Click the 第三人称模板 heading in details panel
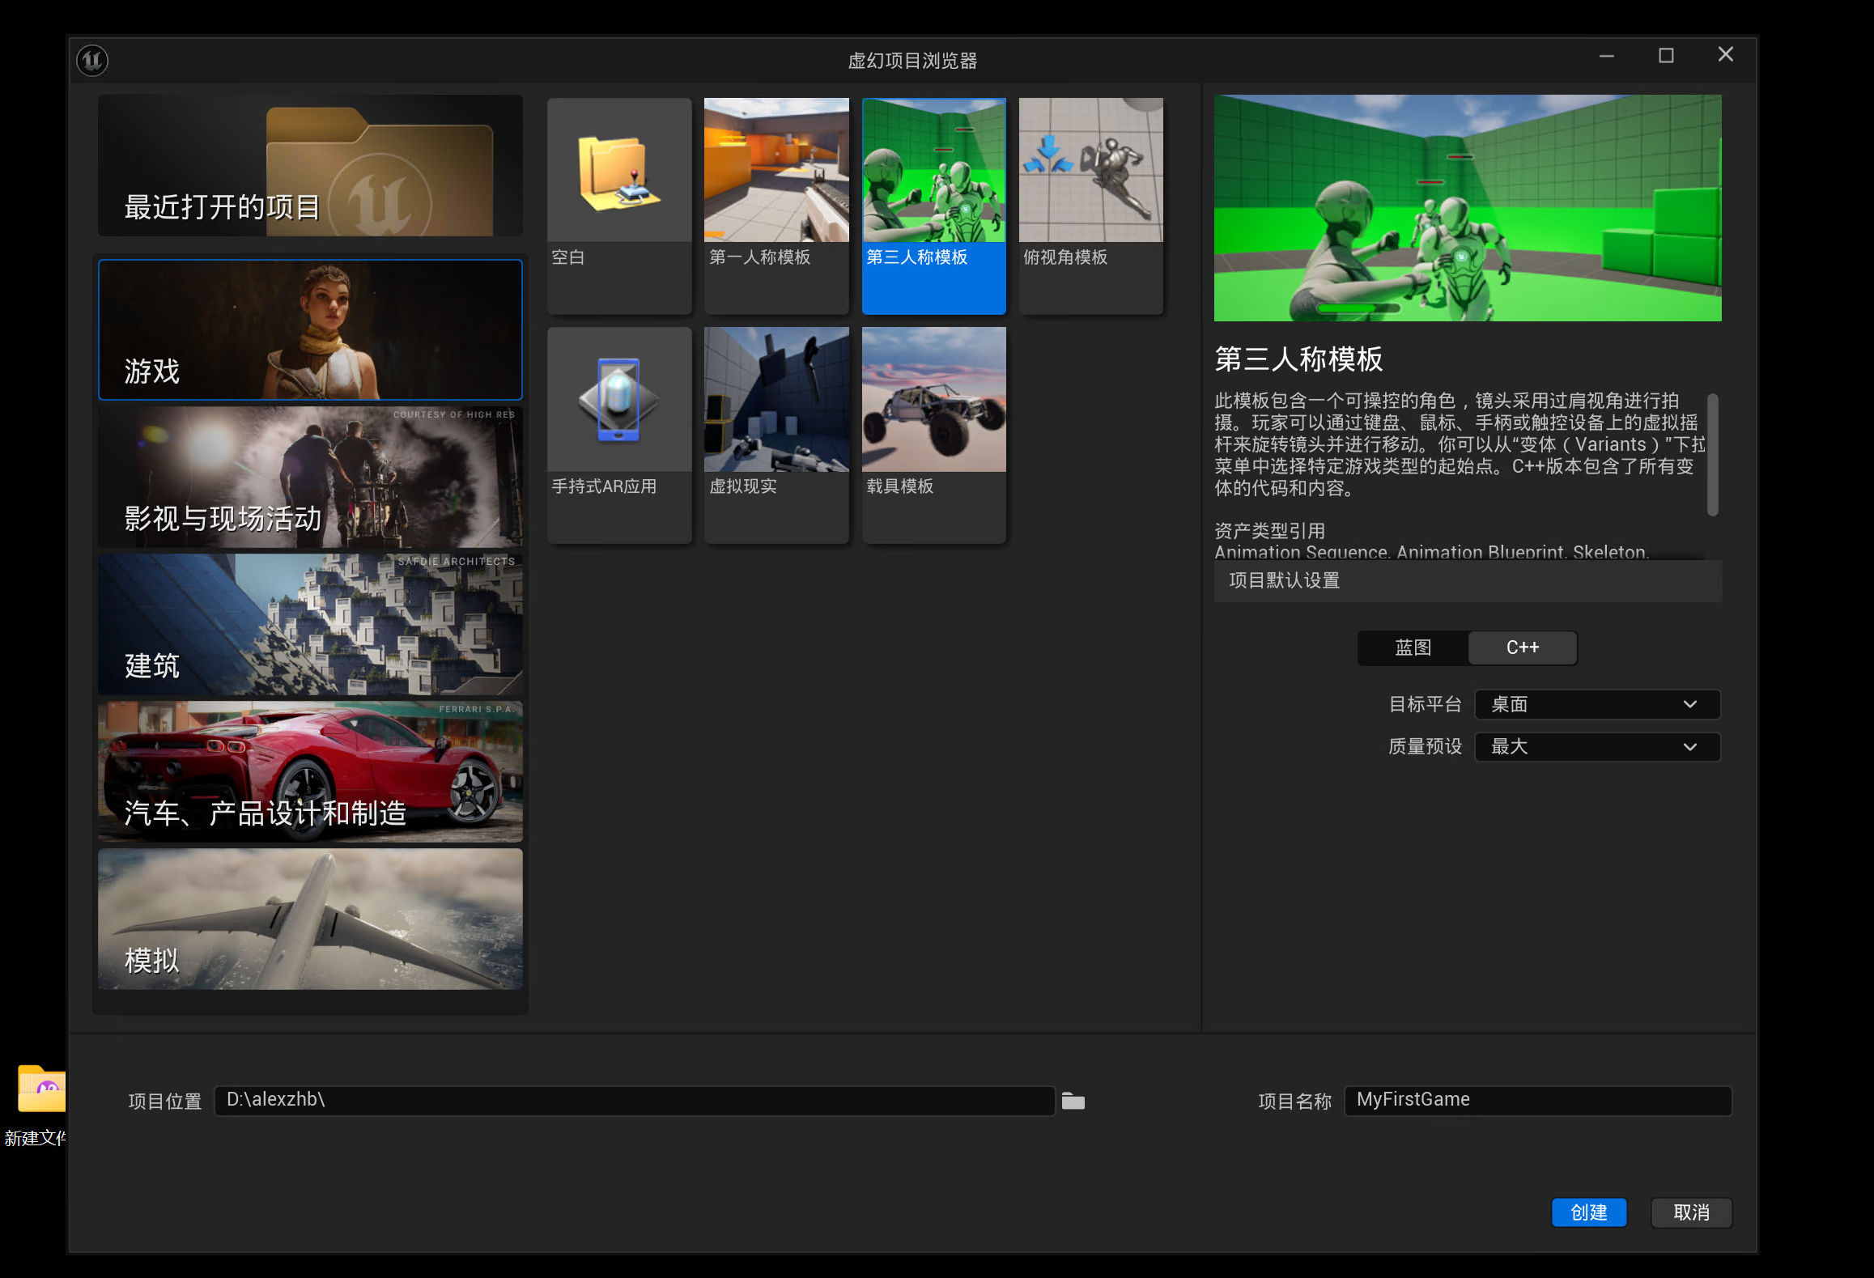The height and width of the screenshot is (1278, 1874). click(1298, 359)
